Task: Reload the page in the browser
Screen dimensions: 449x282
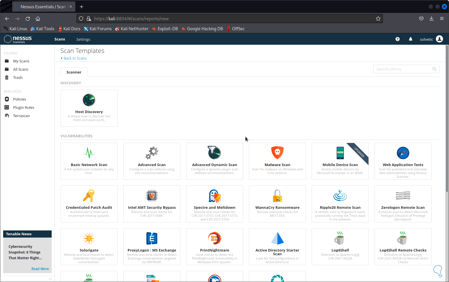Action: point(28,19)
